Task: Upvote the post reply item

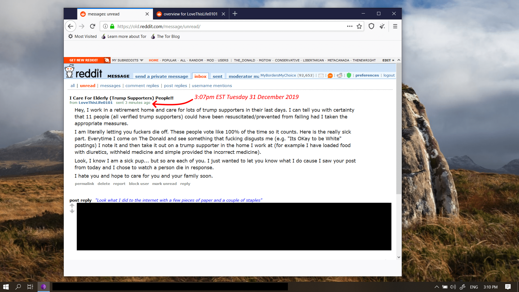Action: (72, 205)
